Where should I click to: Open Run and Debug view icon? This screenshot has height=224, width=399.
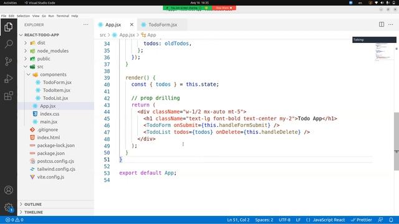point(8,78)
